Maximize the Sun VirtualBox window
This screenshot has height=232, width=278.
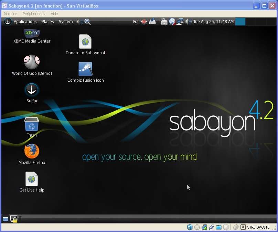pyautogui.click(x=264, y=5)
